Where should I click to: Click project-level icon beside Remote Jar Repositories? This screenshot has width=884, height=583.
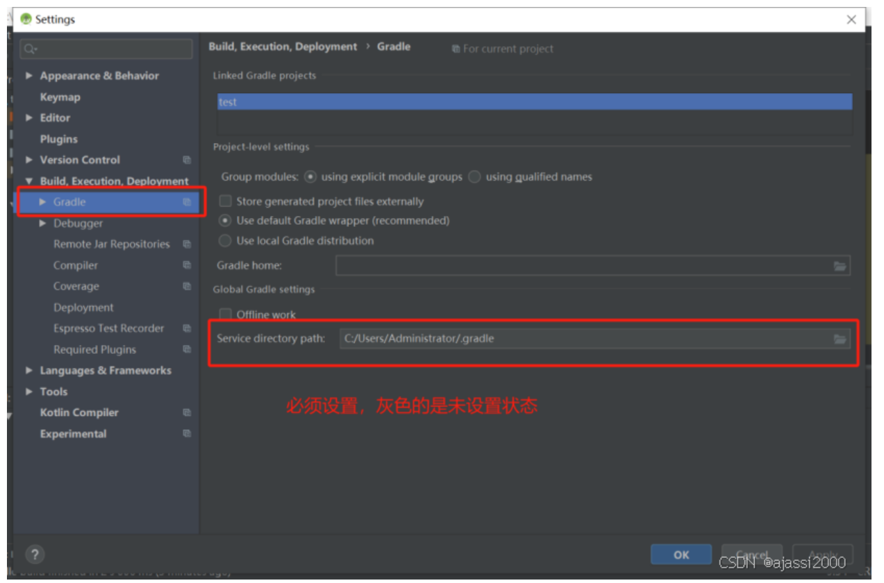click(187, 244)
